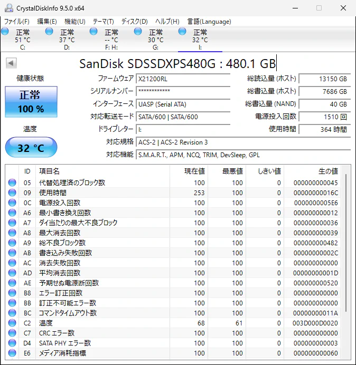Image resolution: width=356 pixels, height=365 pixels.
Task: Minimize the CrystalDiskInfo window
Action: click(295, 8)
